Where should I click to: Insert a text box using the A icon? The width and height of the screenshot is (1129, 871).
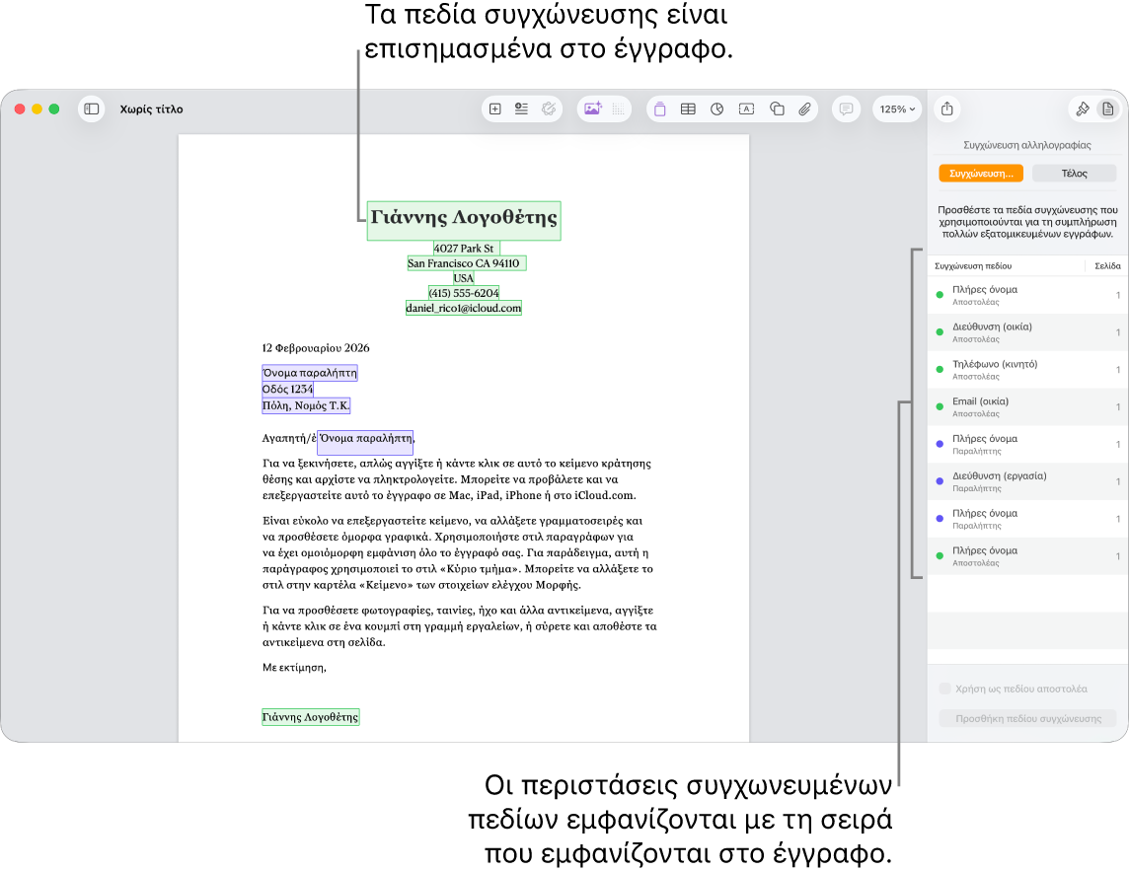(747, 109)
